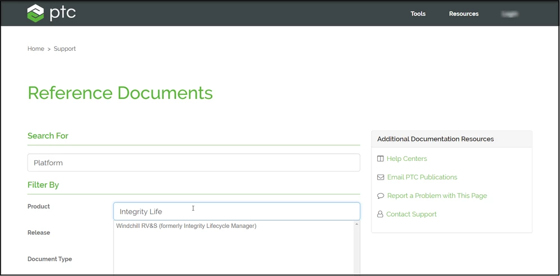Click Additional Documentation Resources panel header
The height and width of the screenshot is (276, 560).
pyautogui.click(x=452, y=139)
